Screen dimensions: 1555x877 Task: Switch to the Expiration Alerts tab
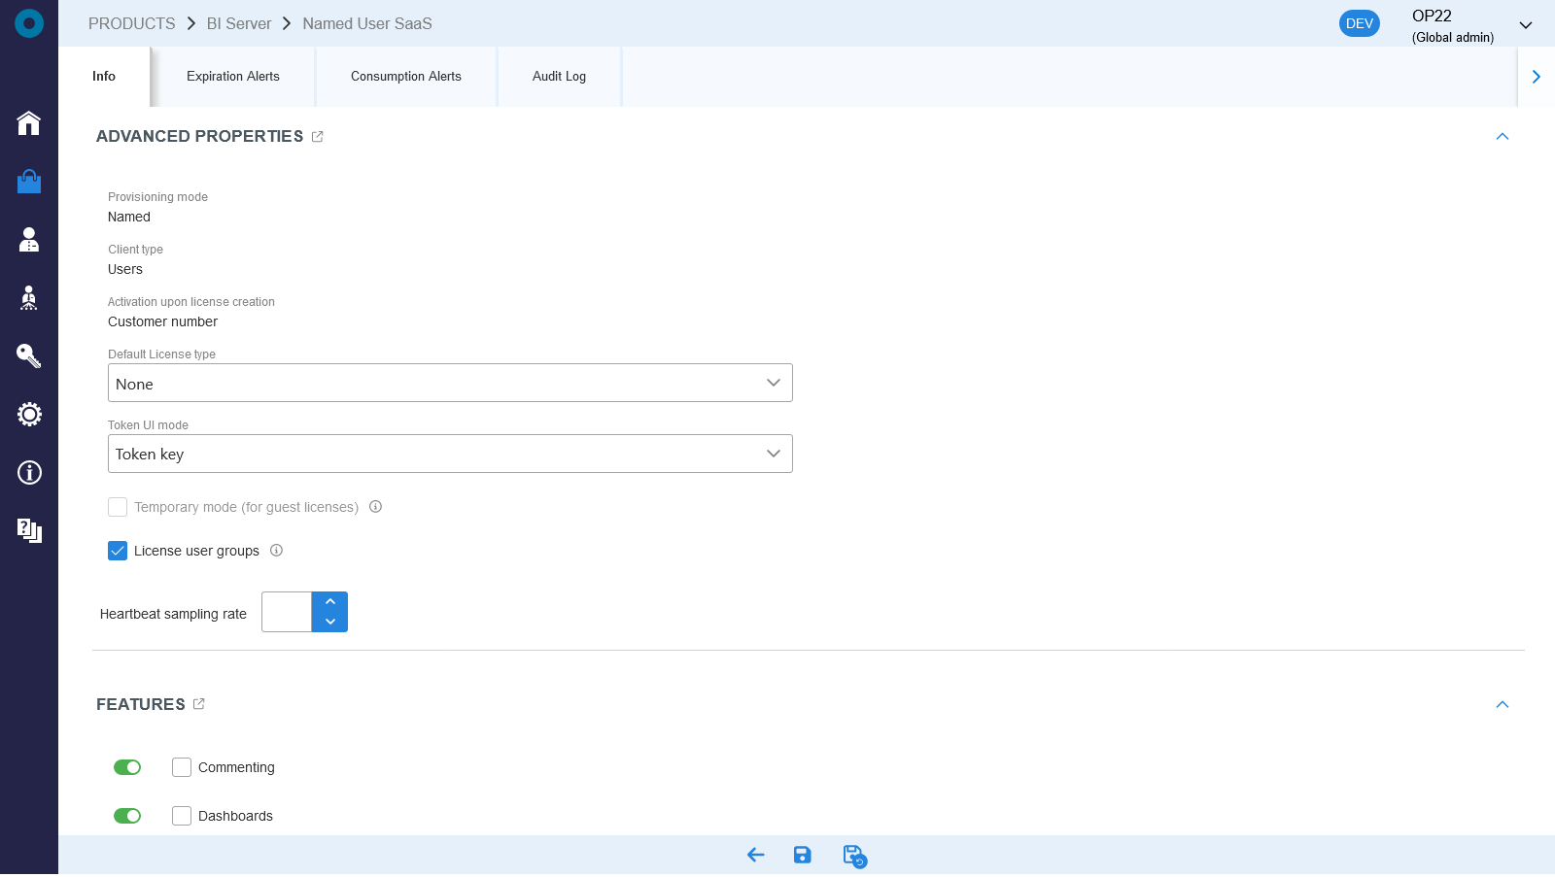tap(232, 76)
